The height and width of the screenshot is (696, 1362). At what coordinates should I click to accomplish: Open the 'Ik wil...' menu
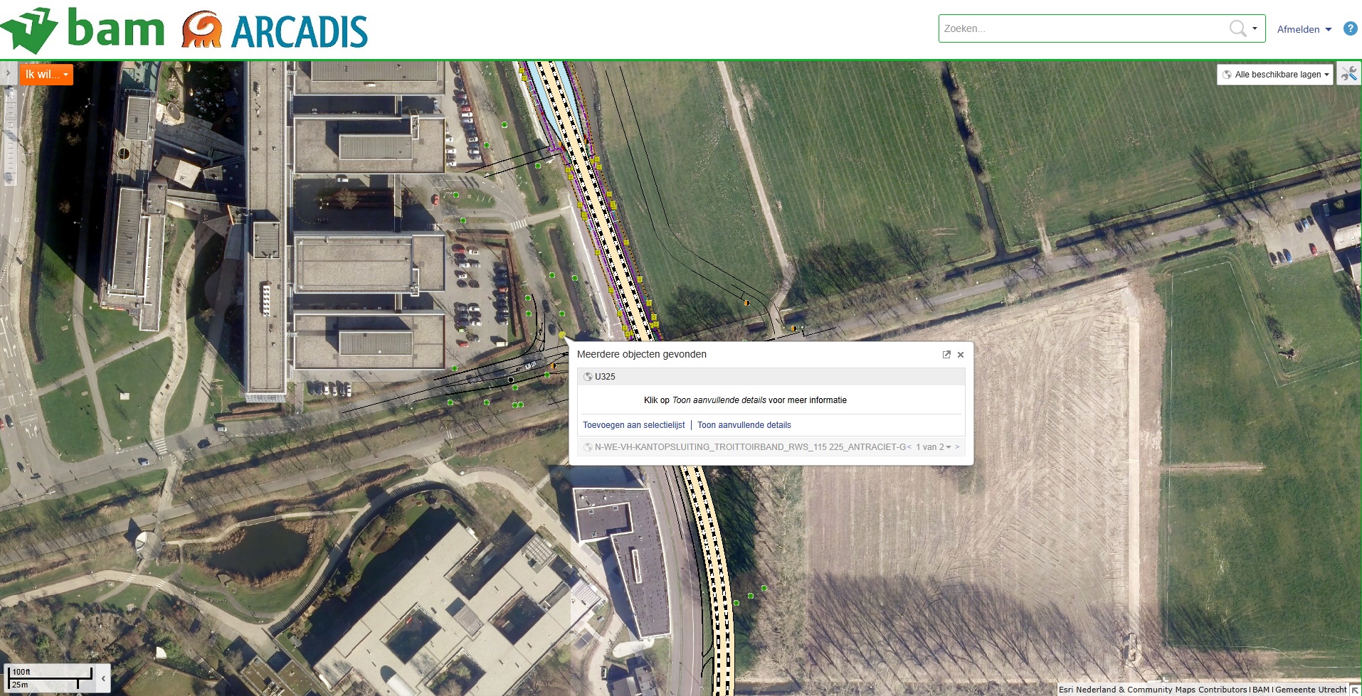(x=46, y=75)
